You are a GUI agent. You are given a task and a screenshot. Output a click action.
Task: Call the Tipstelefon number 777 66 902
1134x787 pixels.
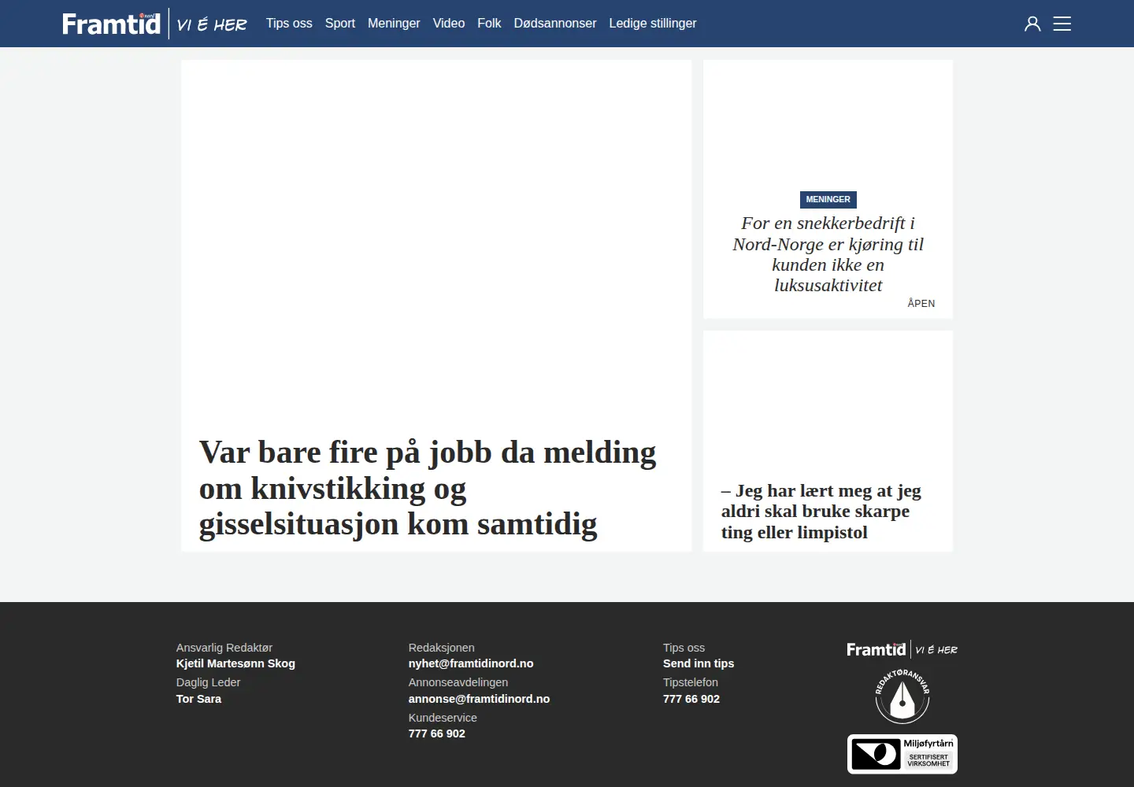(x=691, y=699)
